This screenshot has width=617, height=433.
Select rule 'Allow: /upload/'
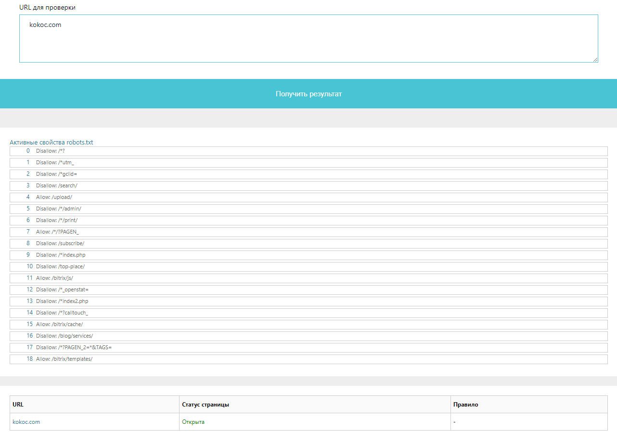click(308, 197)
